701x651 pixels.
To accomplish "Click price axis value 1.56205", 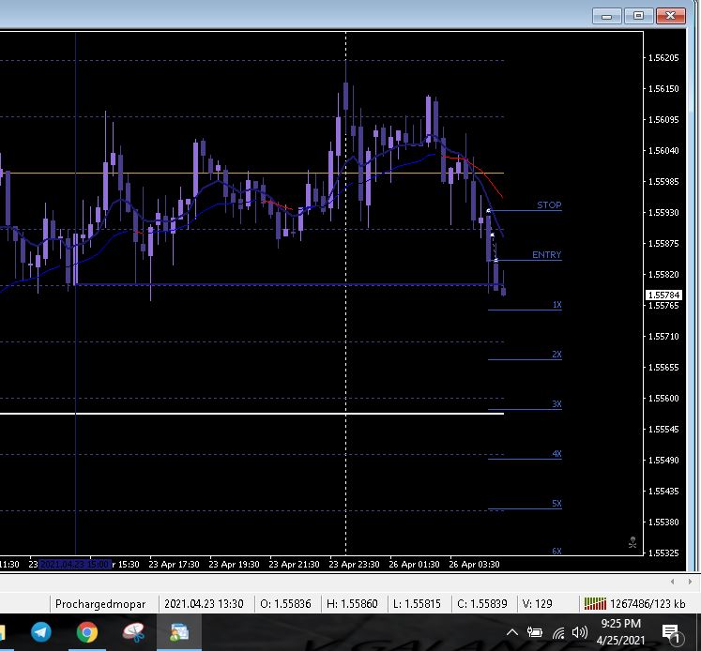I will click(x=663, y=57).
